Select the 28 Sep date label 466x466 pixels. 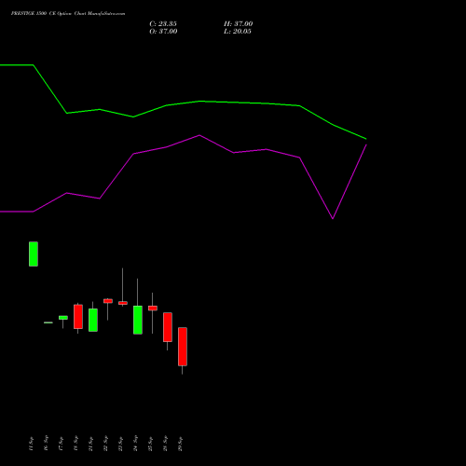click(165, 444)
